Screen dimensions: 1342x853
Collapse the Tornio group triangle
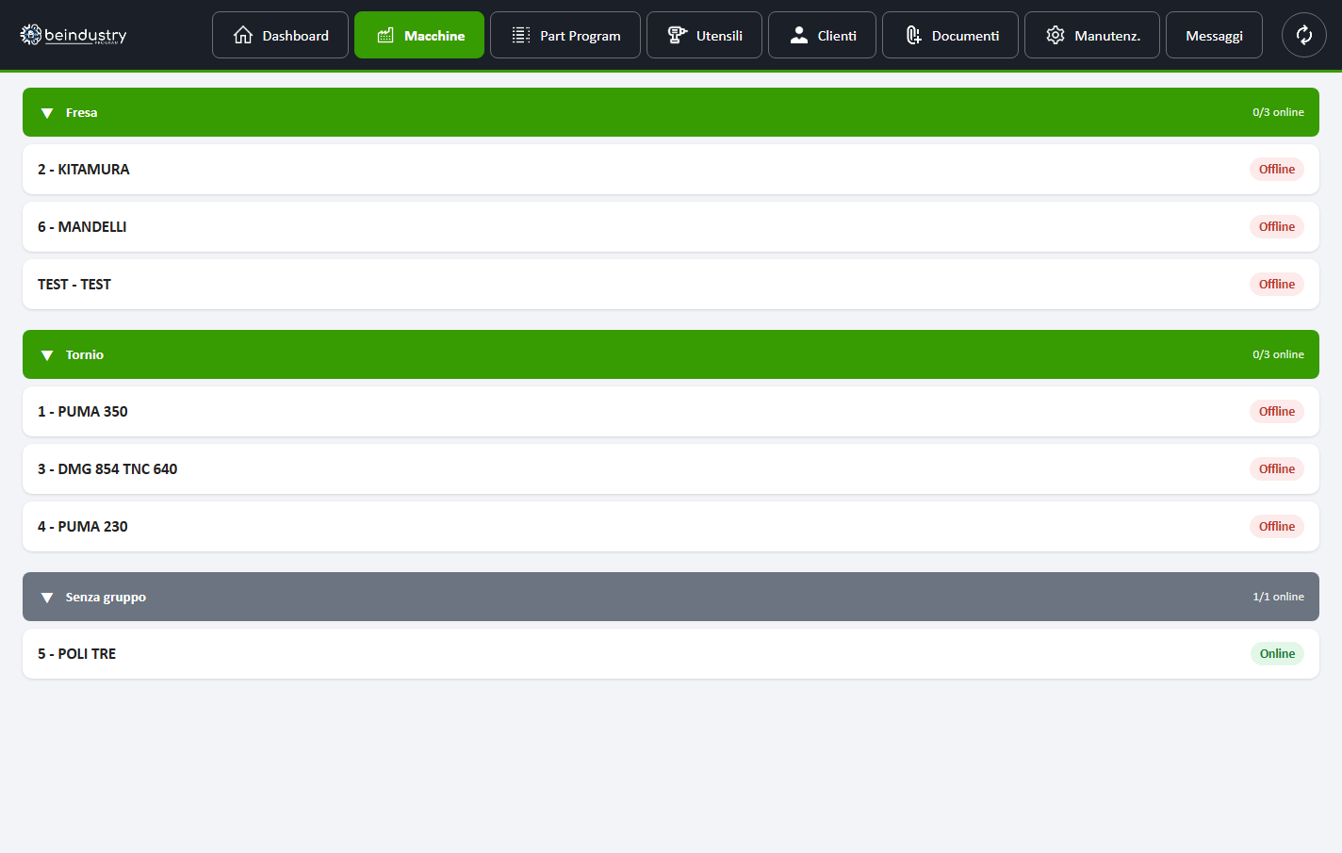(x=47, y=355)
